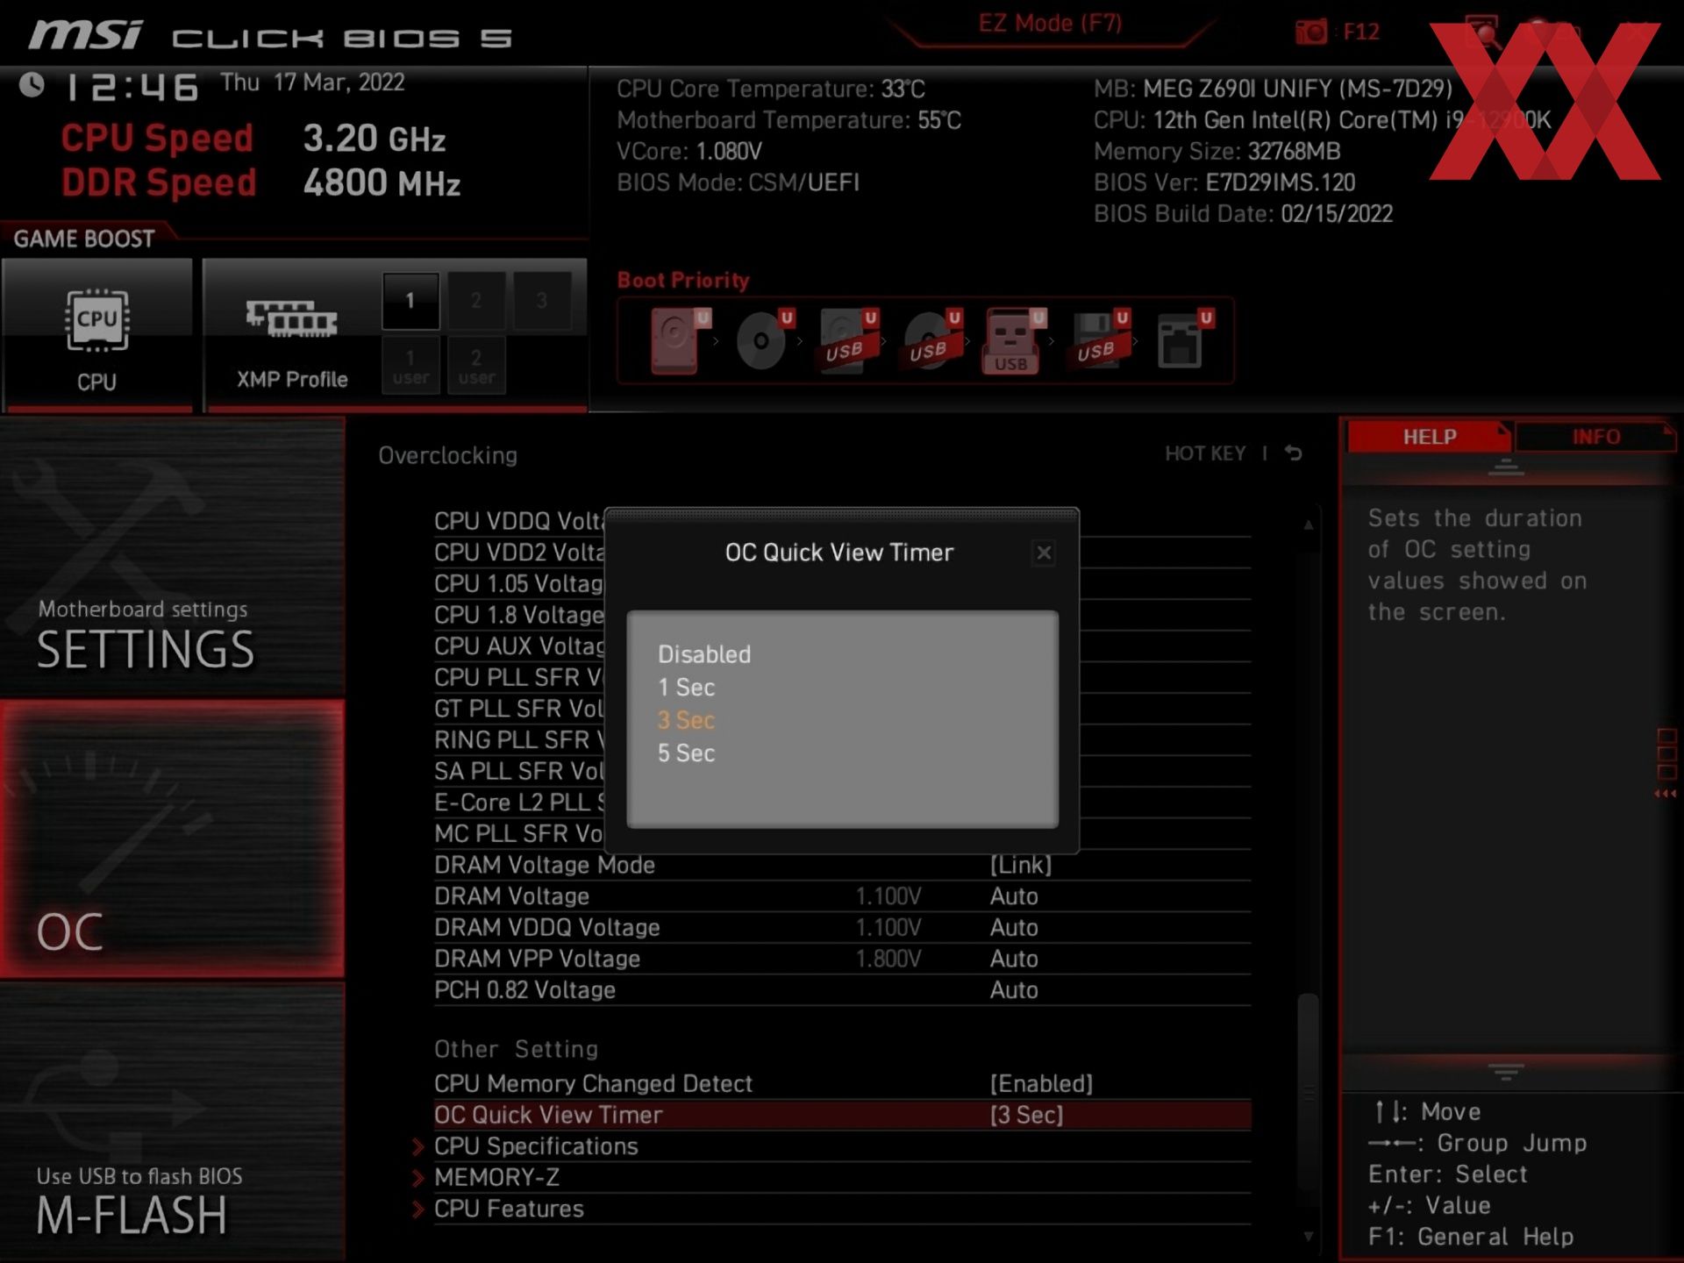Edit the PCH 0.82 Voltage Auto field

click(x=1014, y=990)
